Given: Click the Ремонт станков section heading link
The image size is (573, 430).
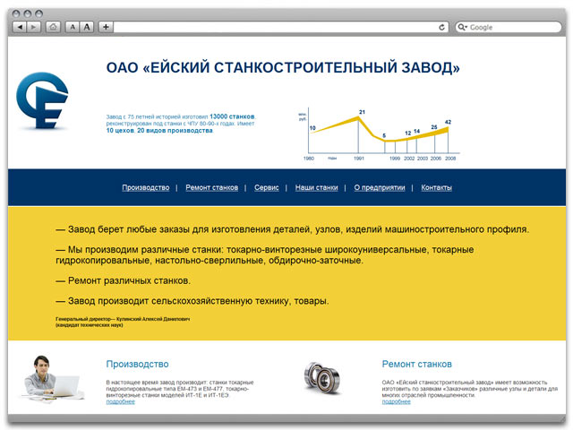Looking at the screenshot, I should (x=416, y=365).
